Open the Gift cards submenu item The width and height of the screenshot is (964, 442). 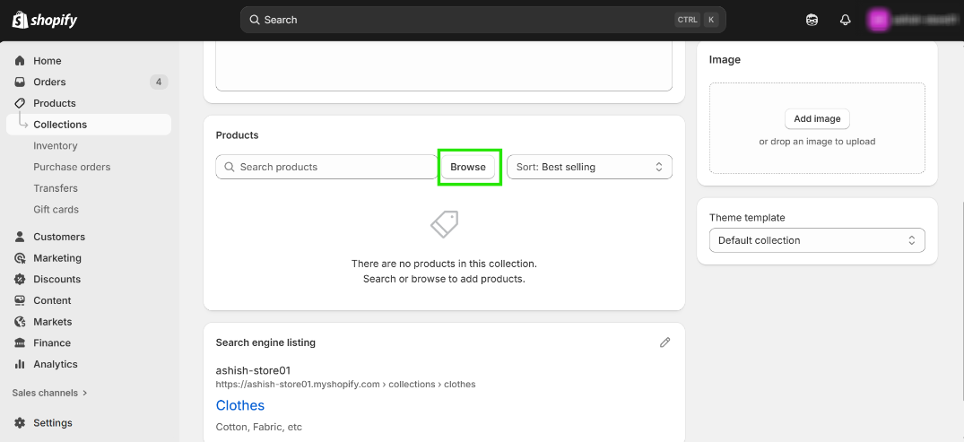[56, 210]
